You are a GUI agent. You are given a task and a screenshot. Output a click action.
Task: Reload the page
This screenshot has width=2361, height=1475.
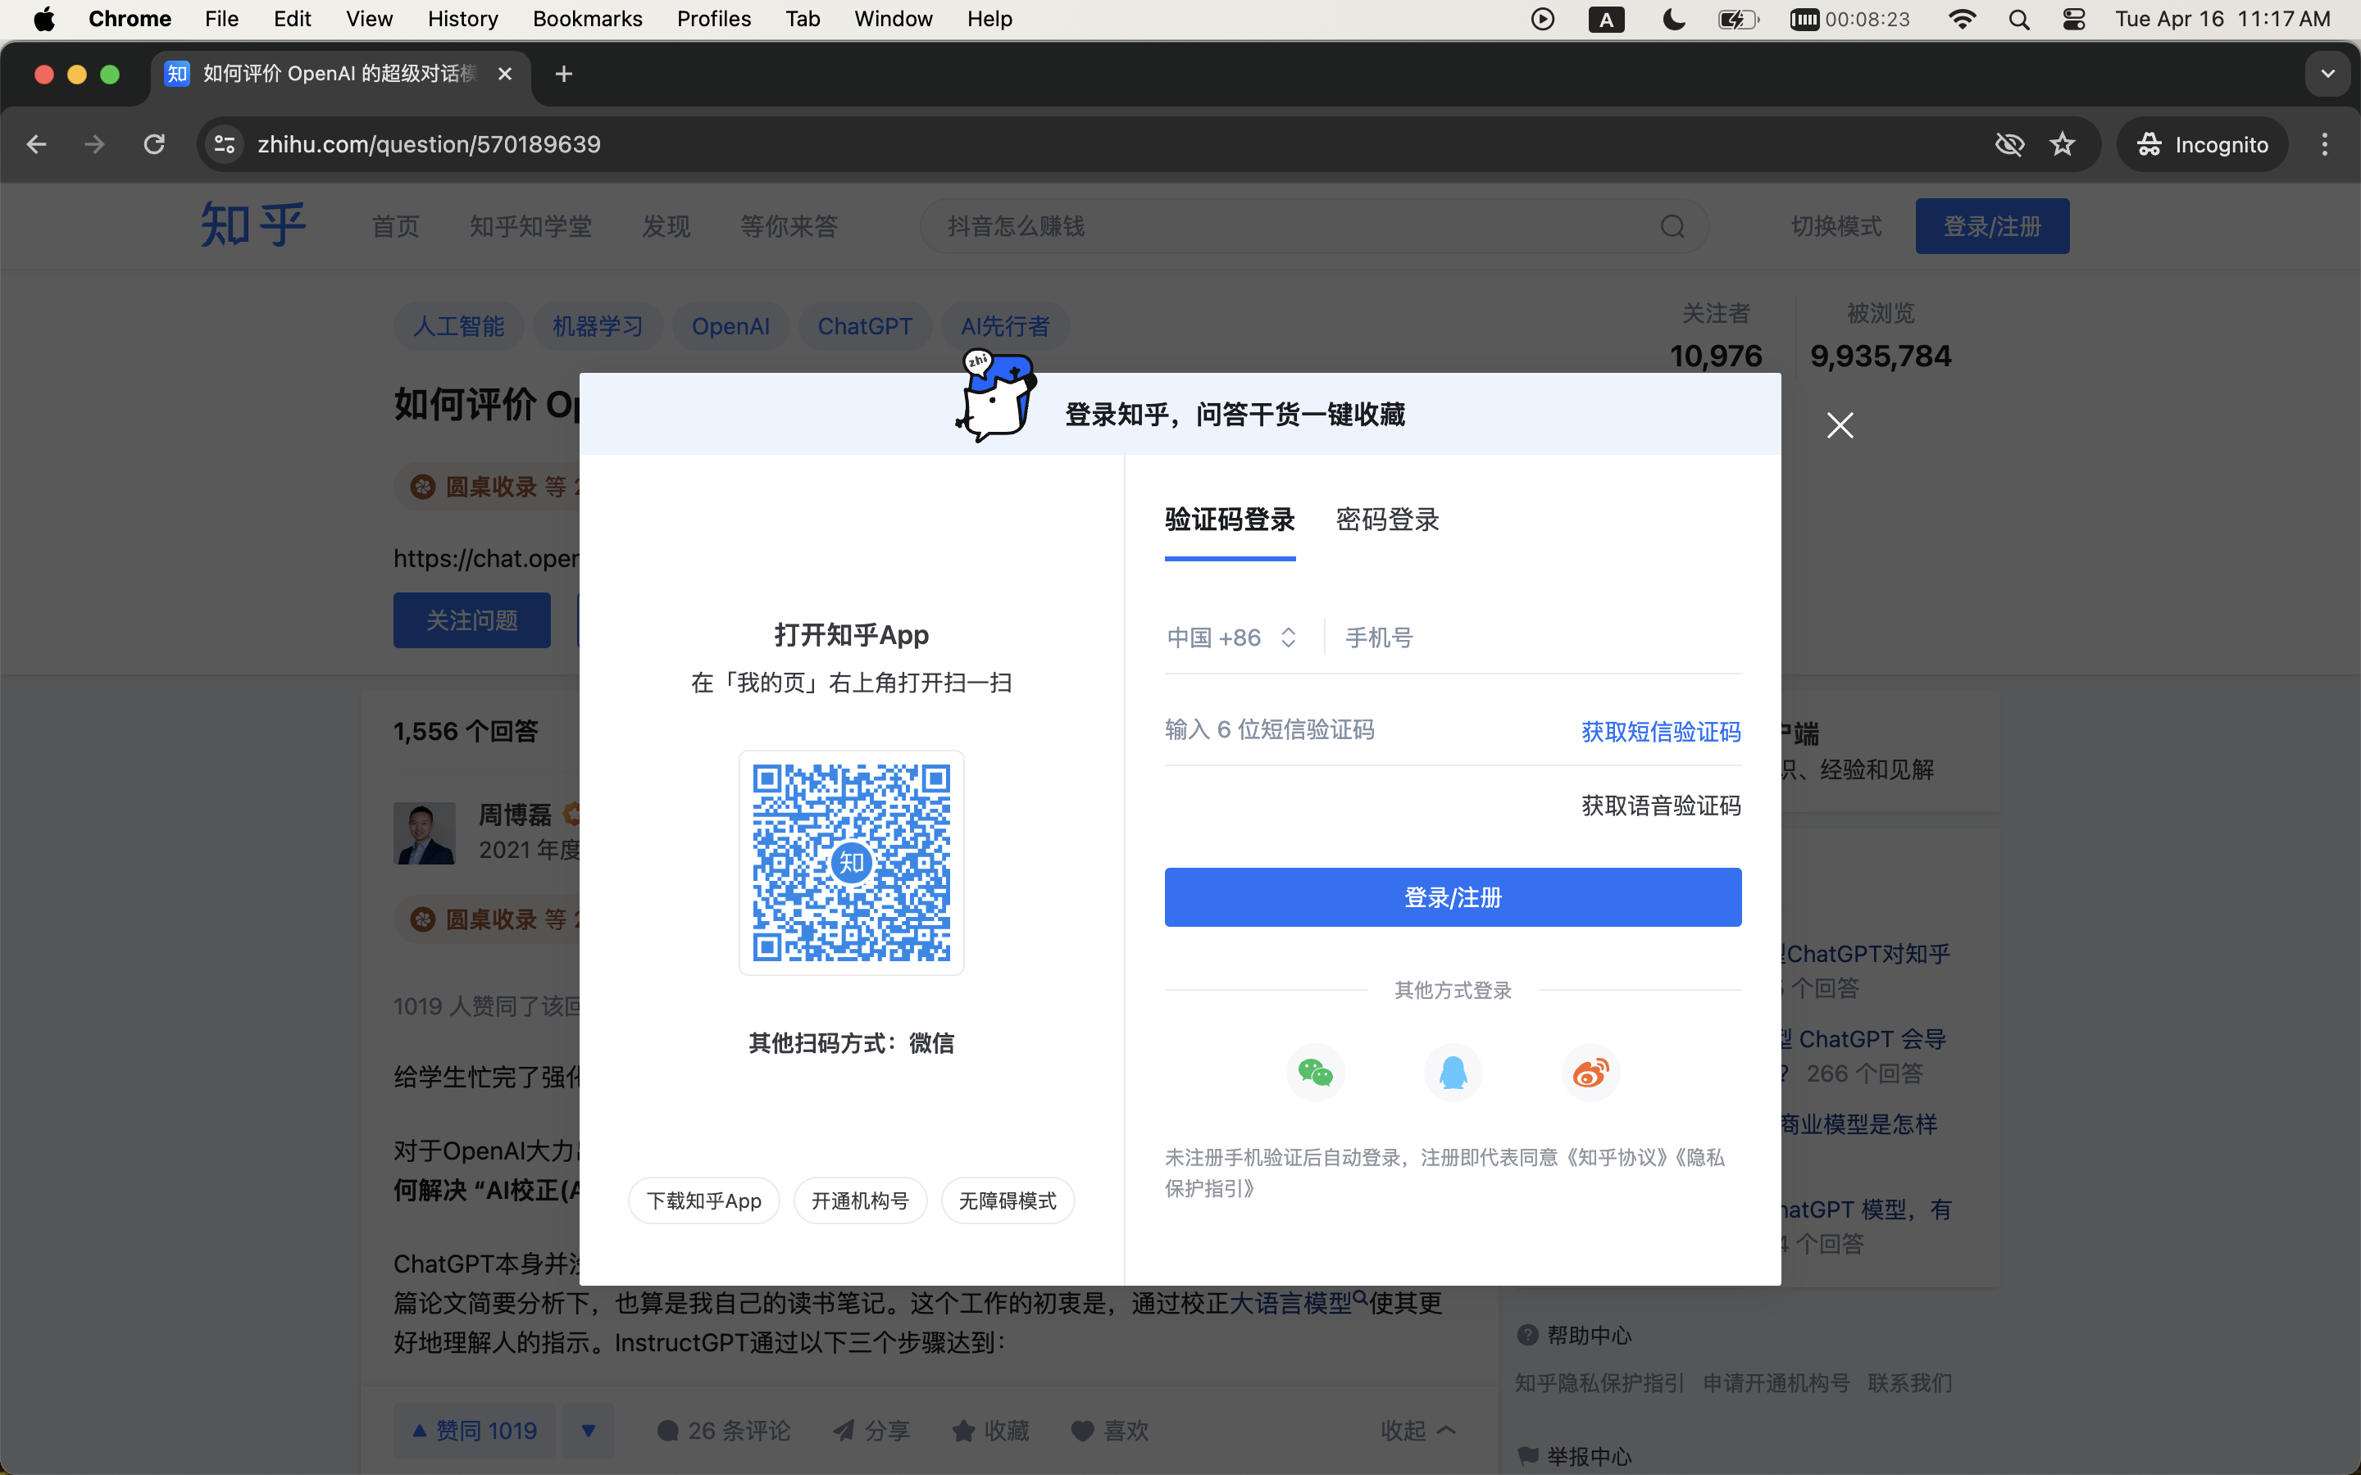[154, 144]
